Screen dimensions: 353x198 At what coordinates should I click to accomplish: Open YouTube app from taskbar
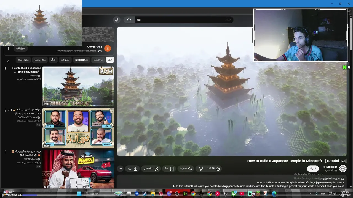pos(242,194)
